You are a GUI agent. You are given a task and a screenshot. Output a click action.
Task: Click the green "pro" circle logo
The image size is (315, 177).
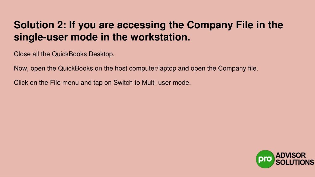tap(265, 159)
